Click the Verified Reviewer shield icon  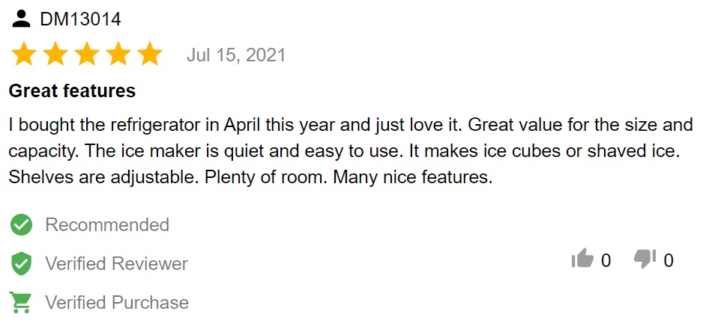tap(21, 264)
